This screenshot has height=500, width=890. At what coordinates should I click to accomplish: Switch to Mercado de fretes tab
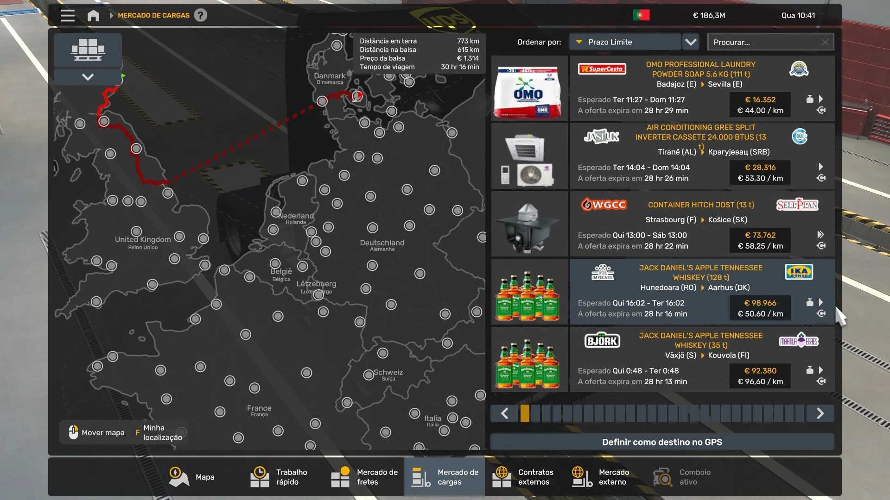pyautogui.click(x=364, y=477)
